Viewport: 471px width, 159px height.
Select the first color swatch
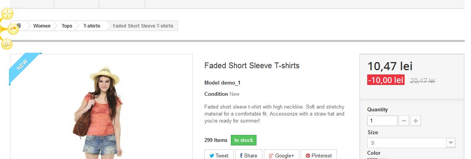[x=372, y=158]
